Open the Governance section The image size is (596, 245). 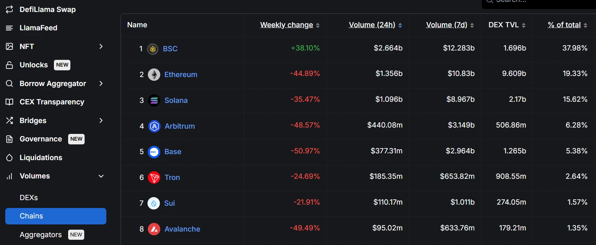[x=41, y=139]
